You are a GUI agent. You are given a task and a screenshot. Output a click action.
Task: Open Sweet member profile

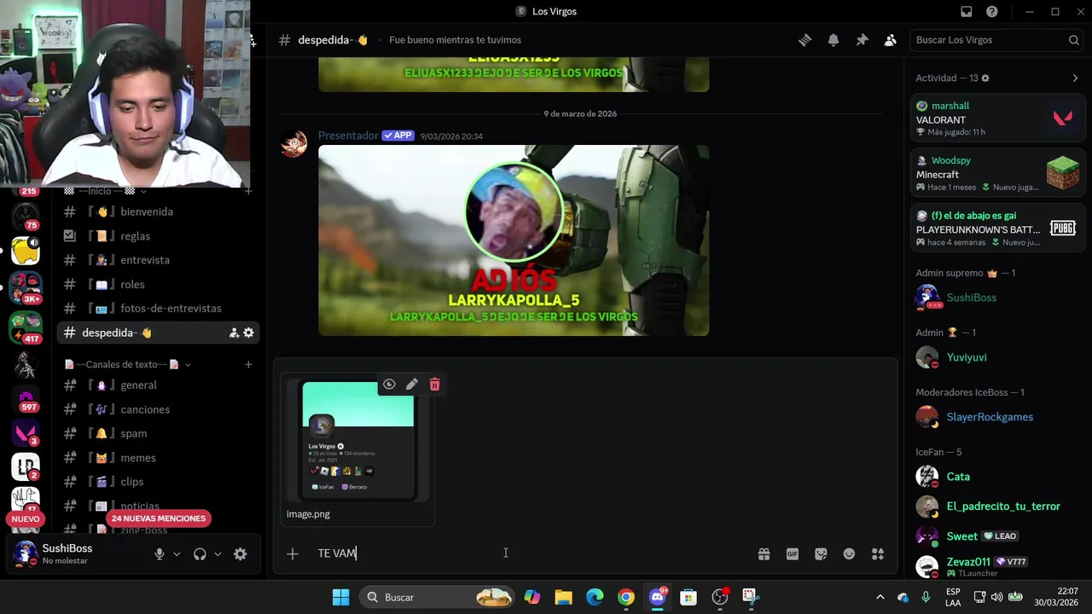click(x=996, y=536)
